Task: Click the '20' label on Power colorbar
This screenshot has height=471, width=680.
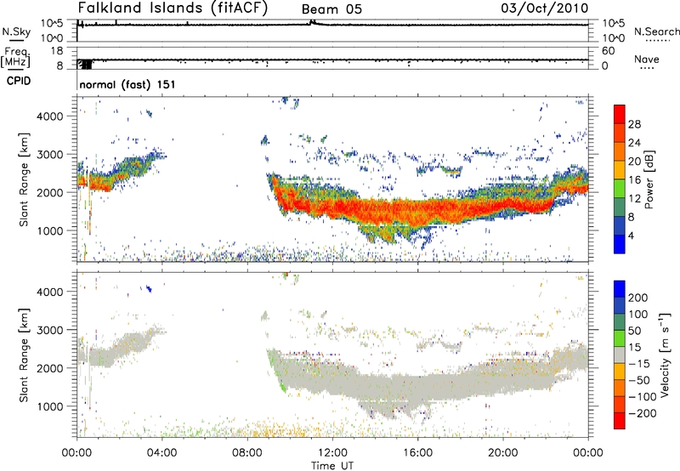Action: click(634, 162)
